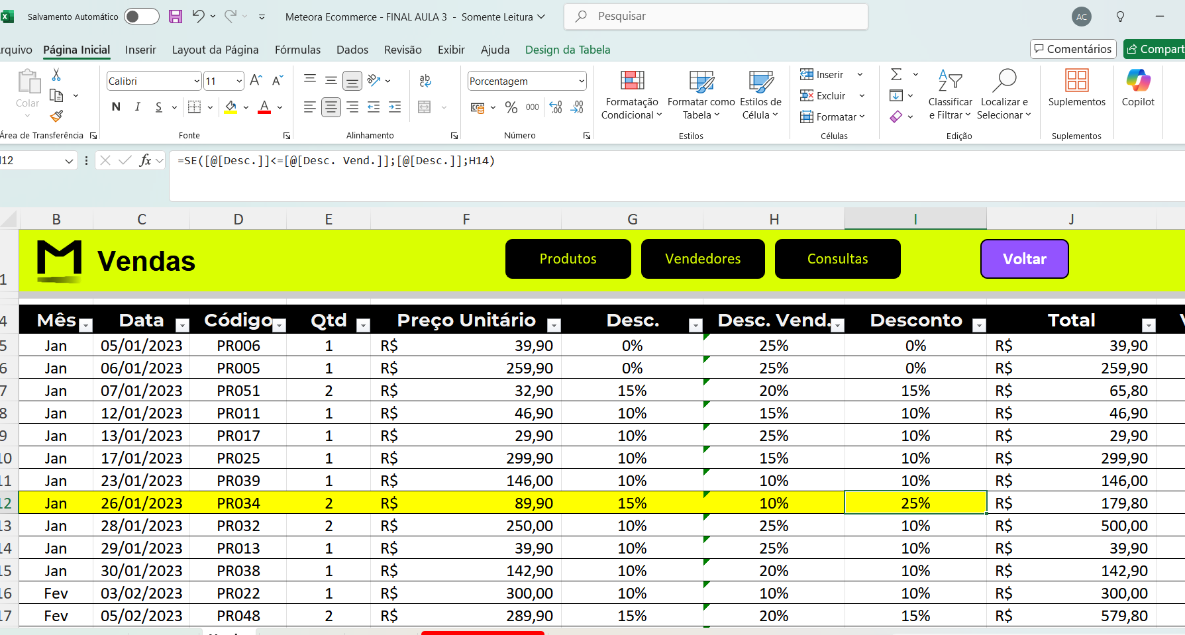Open Formatação Condicional menu
This screenshot has width=1185, height=635.
[632, 95]
